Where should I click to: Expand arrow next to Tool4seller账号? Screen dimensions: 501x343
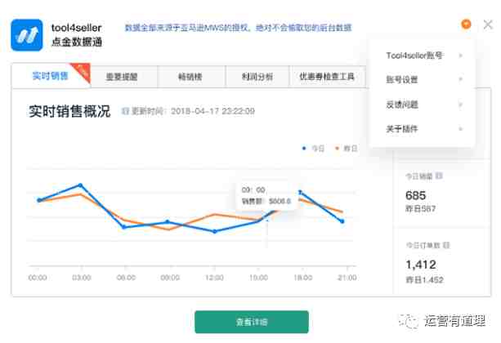pos(461,56)
